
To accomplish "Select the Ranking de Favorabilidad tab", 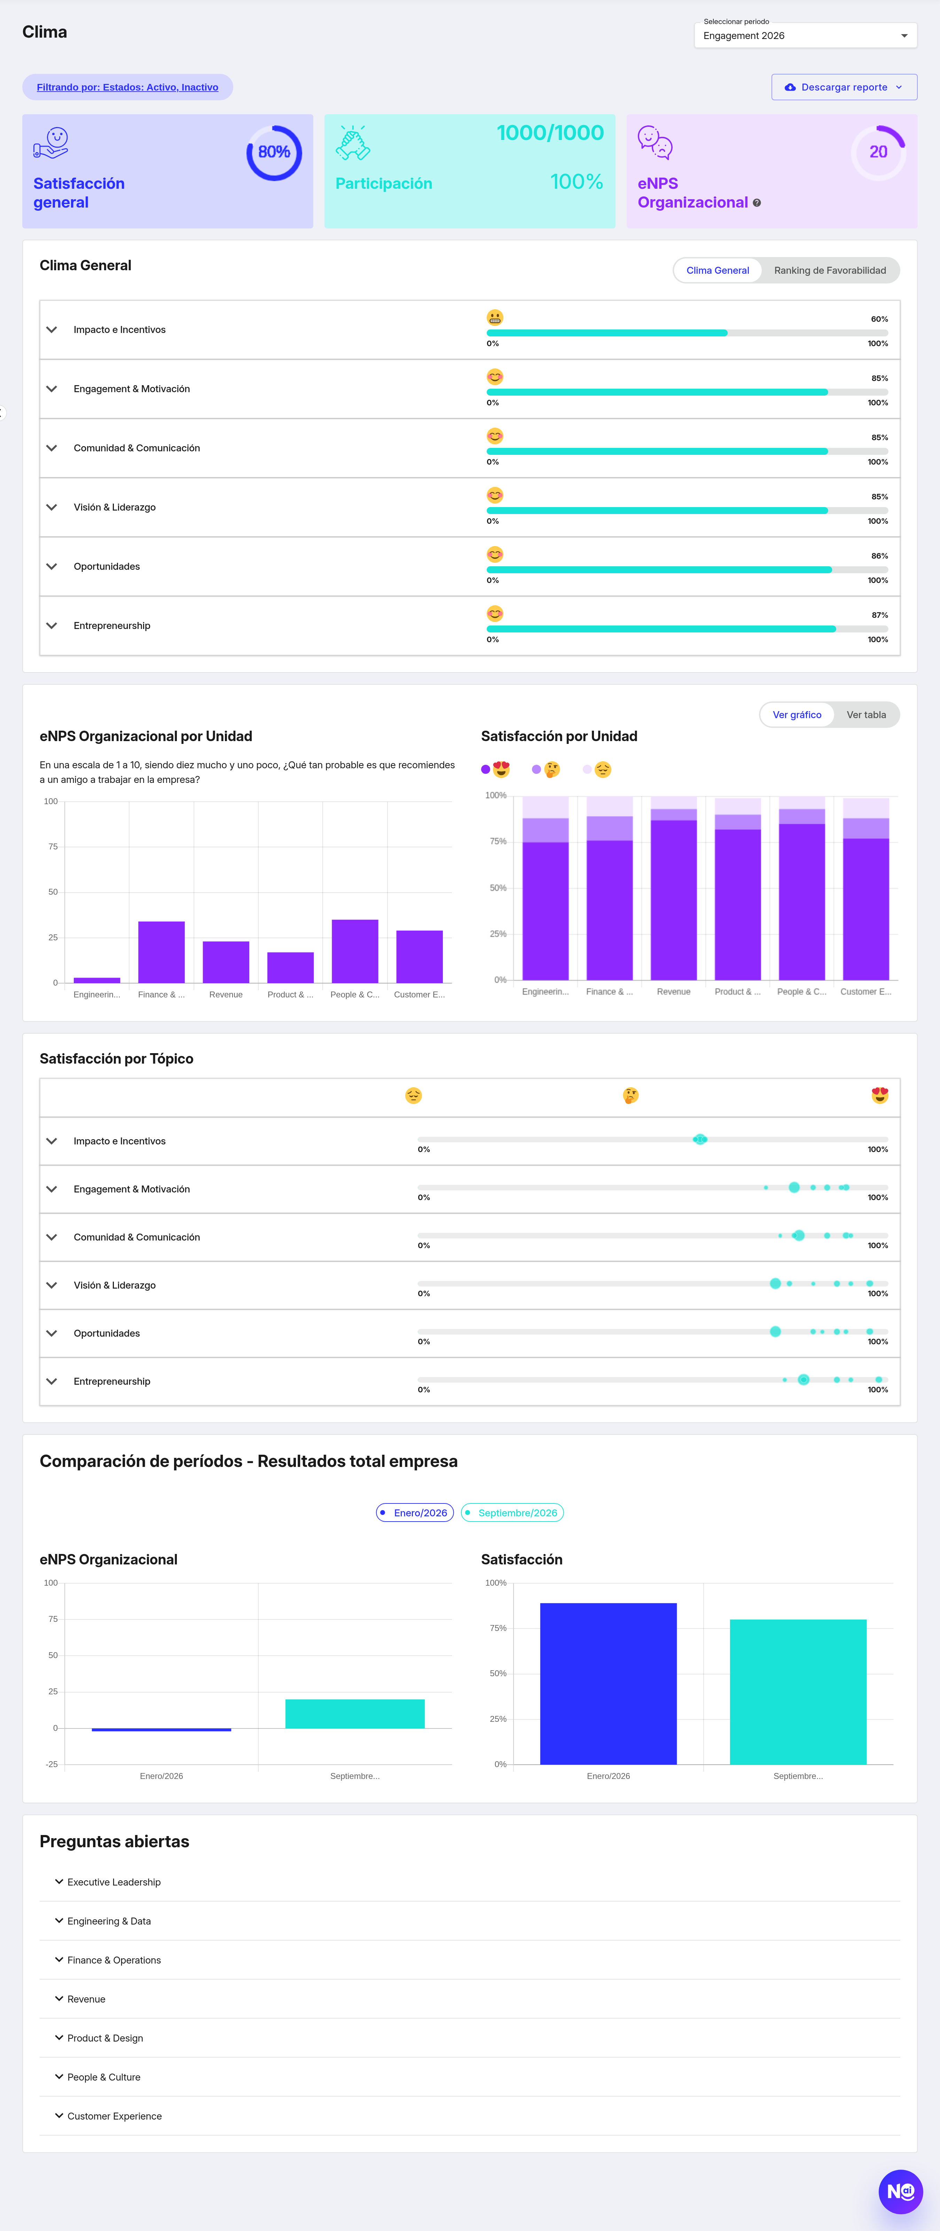I will coord(830,270).
